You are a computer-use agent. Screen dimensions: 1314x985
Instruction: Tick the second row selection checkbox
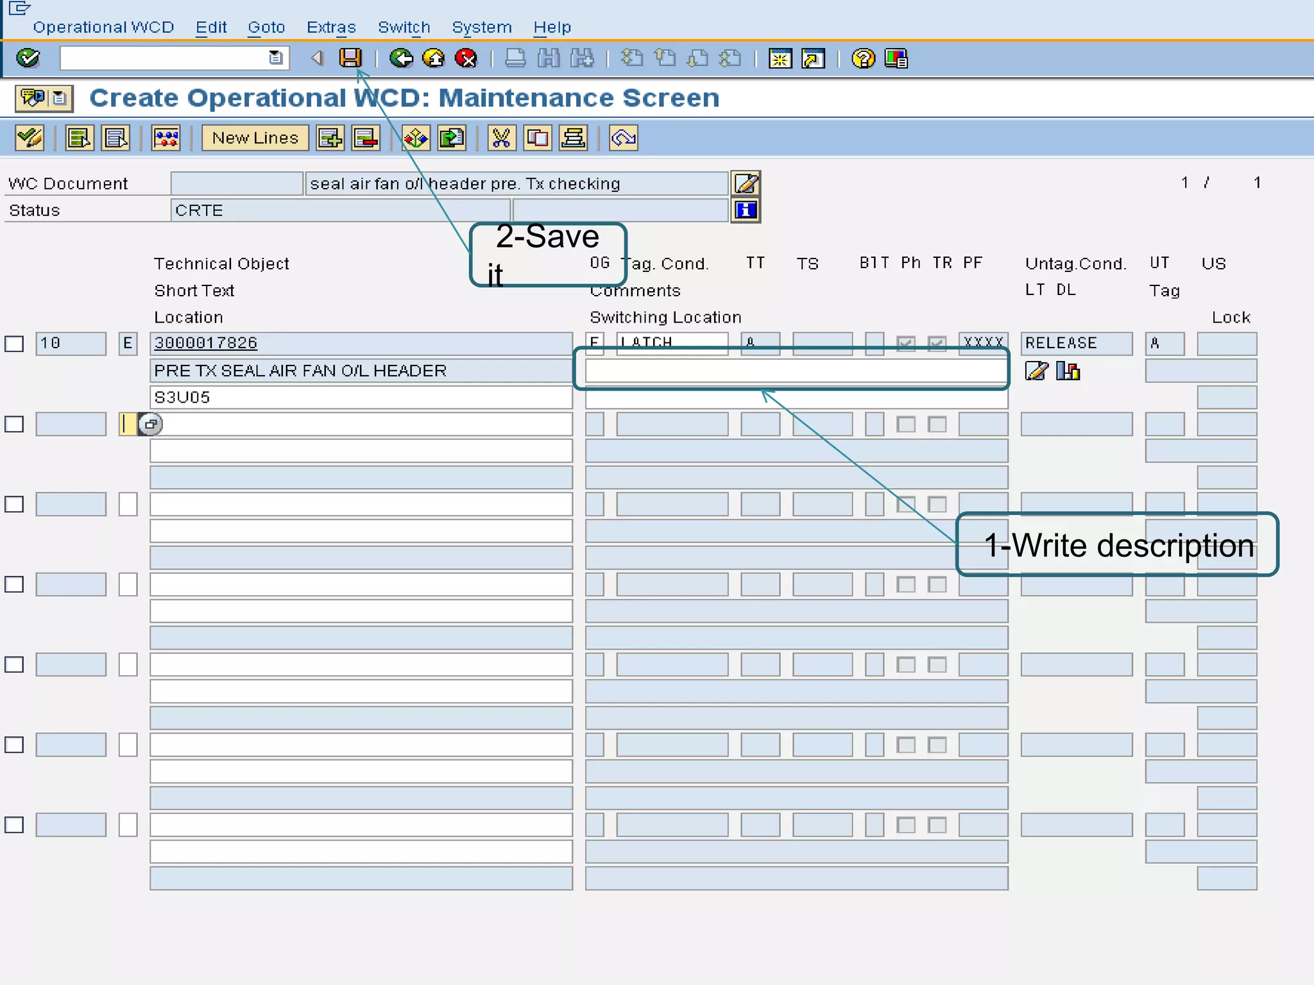tap(14, 424)
